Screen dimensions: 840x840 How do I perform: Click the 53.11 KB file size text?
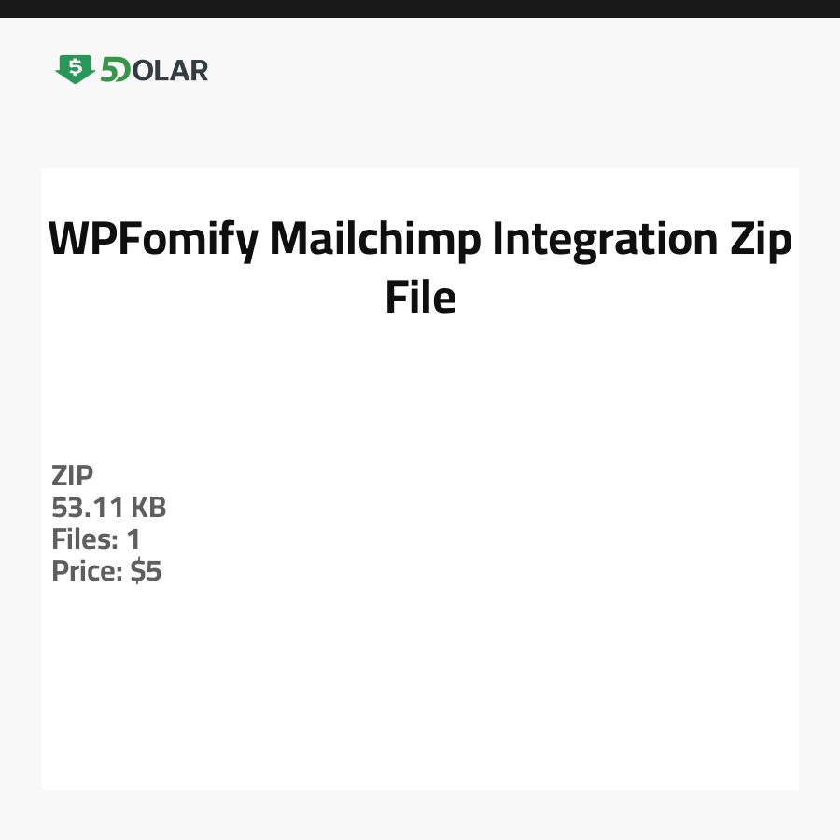[x=109, y=508]
